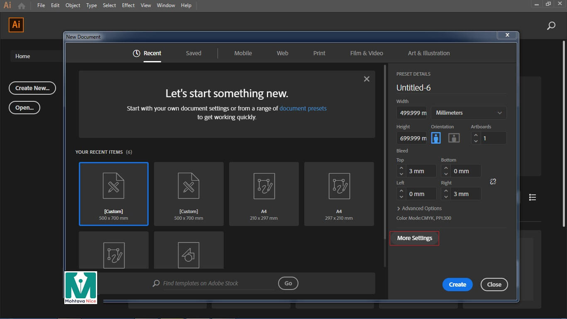
Task: Select the A4 210 x 297 mm preset
Action: coord(264,194)
